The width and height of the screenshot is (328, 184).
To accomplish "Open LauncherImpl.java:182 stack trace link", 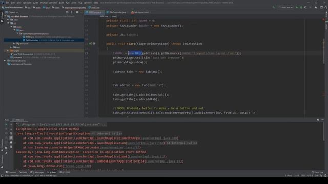I will click(x=164, y=162).
